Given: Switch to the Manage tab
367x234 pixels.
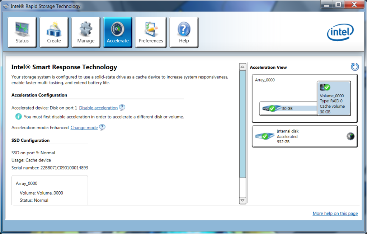Looking at the screenshot, I should tap(86, 32).
